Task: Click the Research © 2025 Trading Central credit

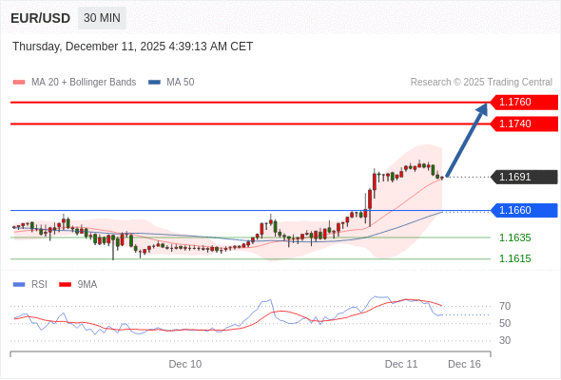Action: click(481, 83)
